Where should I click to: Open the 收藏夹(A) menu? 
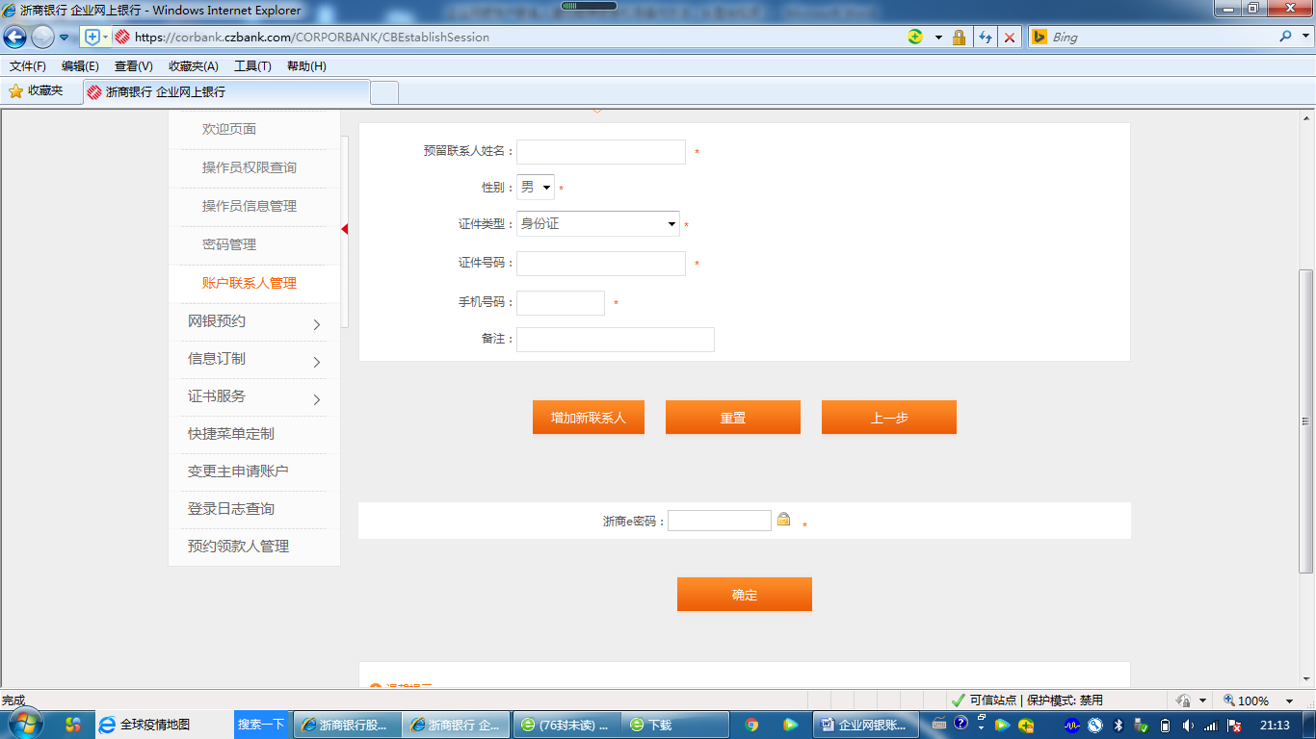click(194, 66)
